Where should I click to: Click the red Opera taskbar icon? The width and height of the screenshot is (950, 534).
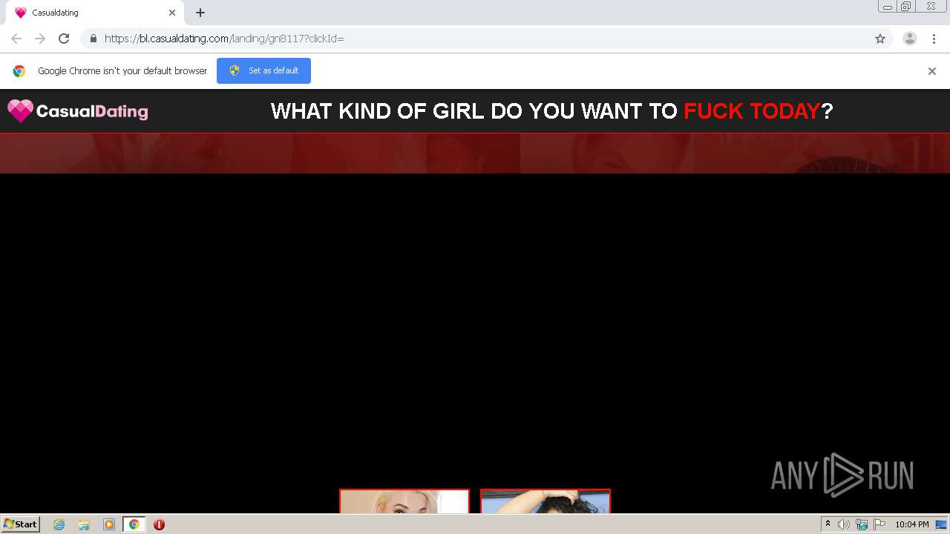click(159, 524)
